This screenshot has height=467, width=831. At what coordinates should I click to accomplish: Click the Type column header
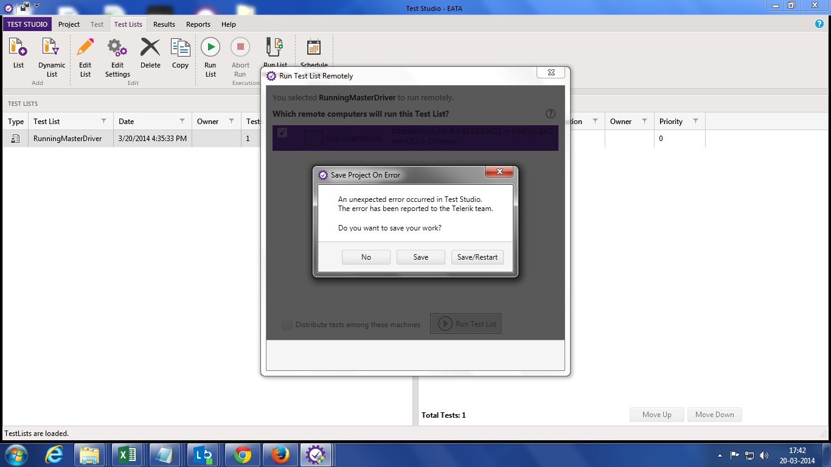[16, 122]
